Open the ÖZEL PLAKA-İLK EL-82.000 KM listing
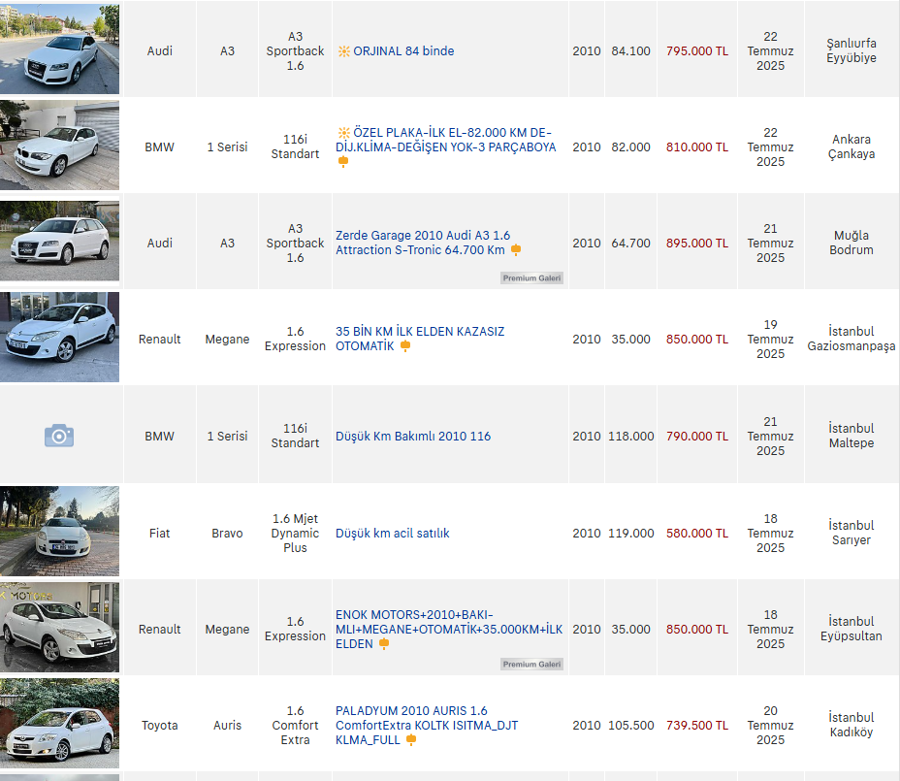Viewport: 900px width, 781px height. tap(446, 140)
